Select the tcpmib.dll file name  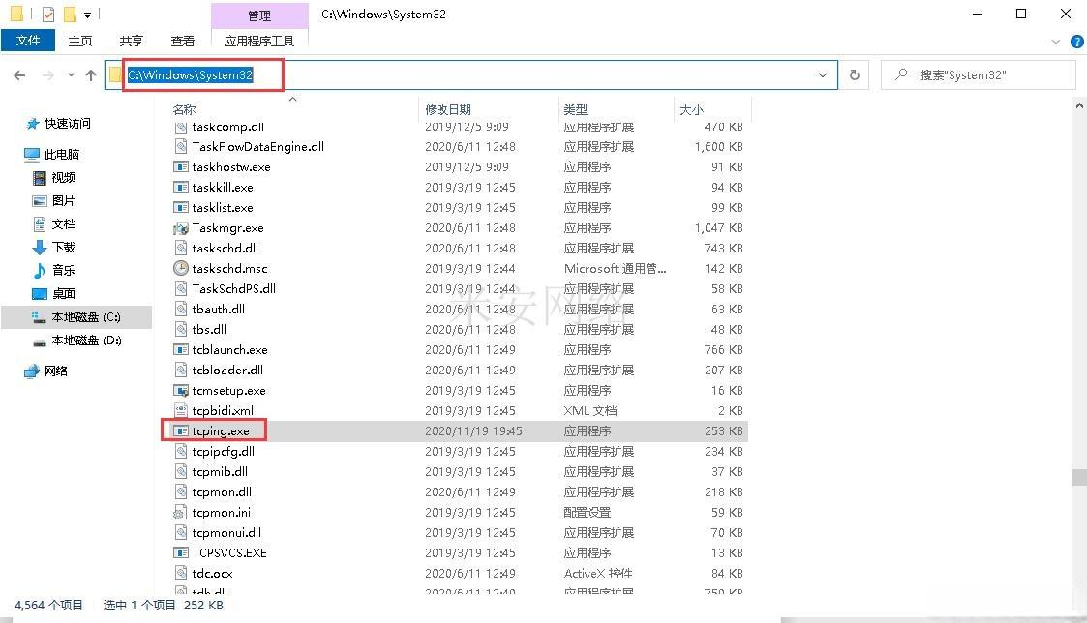pos(220,471)
